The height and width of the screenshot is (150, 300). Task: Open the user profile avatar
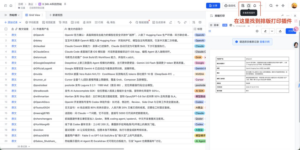coord(294,5)
